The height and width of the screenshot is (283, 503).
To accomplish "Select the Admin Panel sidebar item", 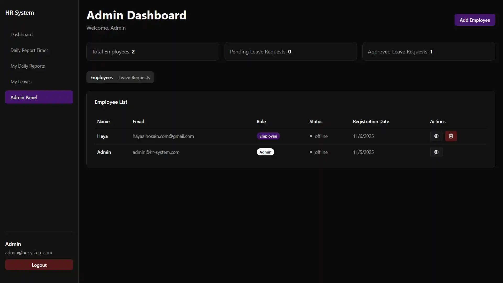I will tap(39, 97).
